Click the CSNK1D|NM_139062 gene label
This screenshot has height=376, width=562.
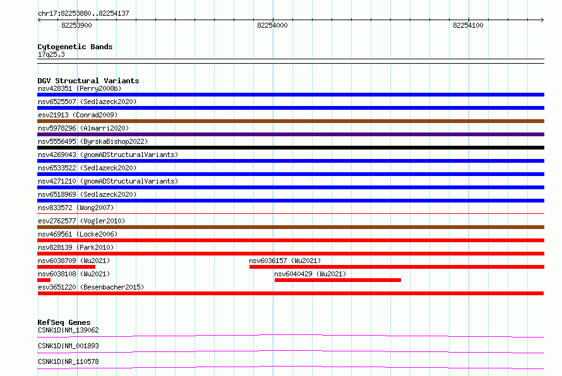point(68,330)
